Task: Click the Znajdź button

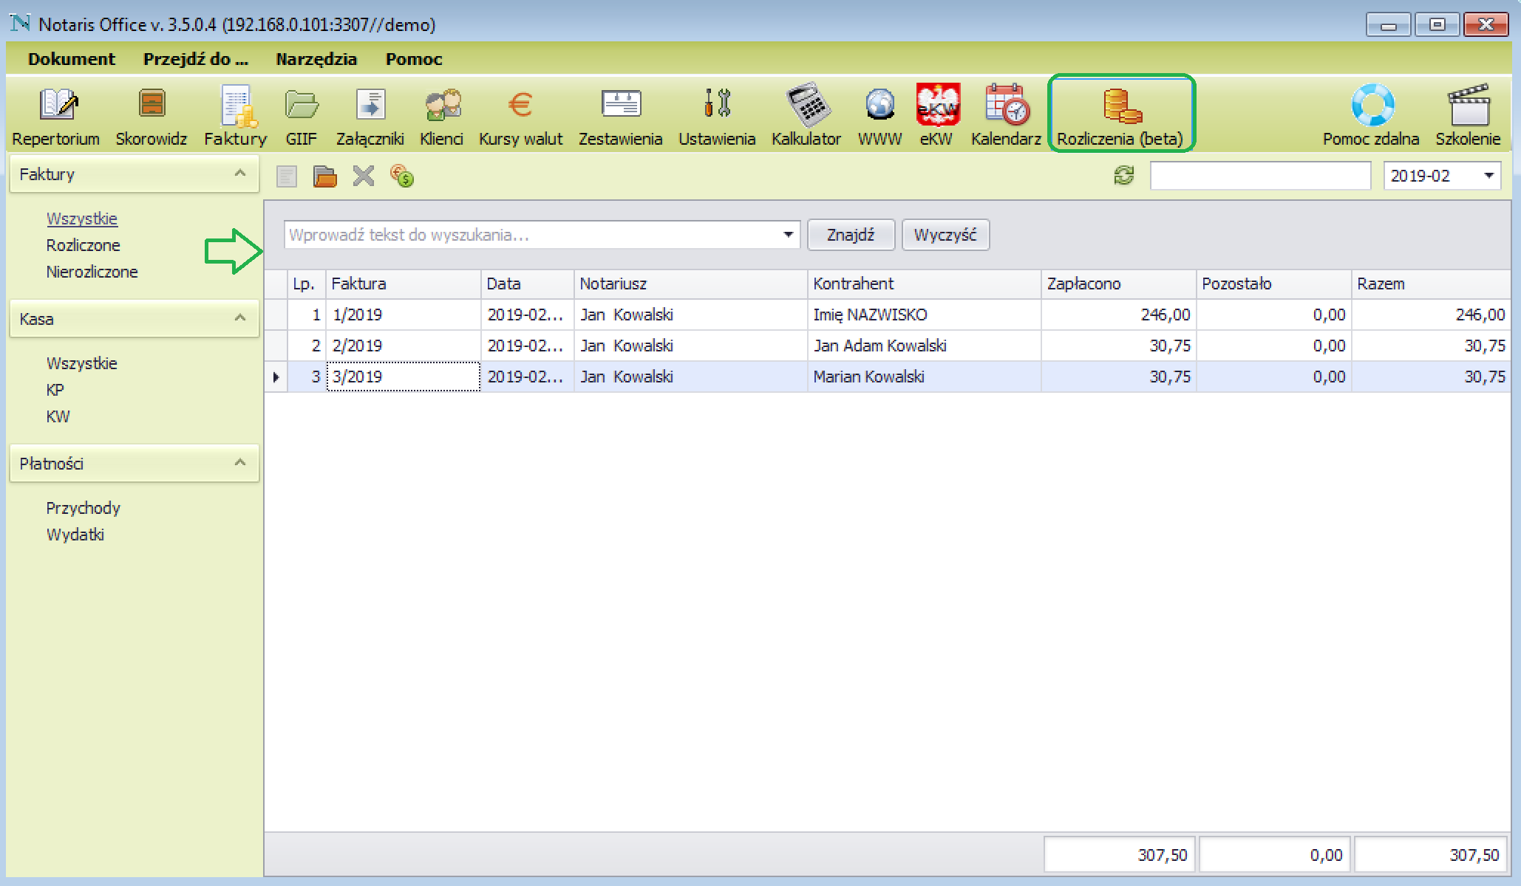Action: tap(851, 235)
